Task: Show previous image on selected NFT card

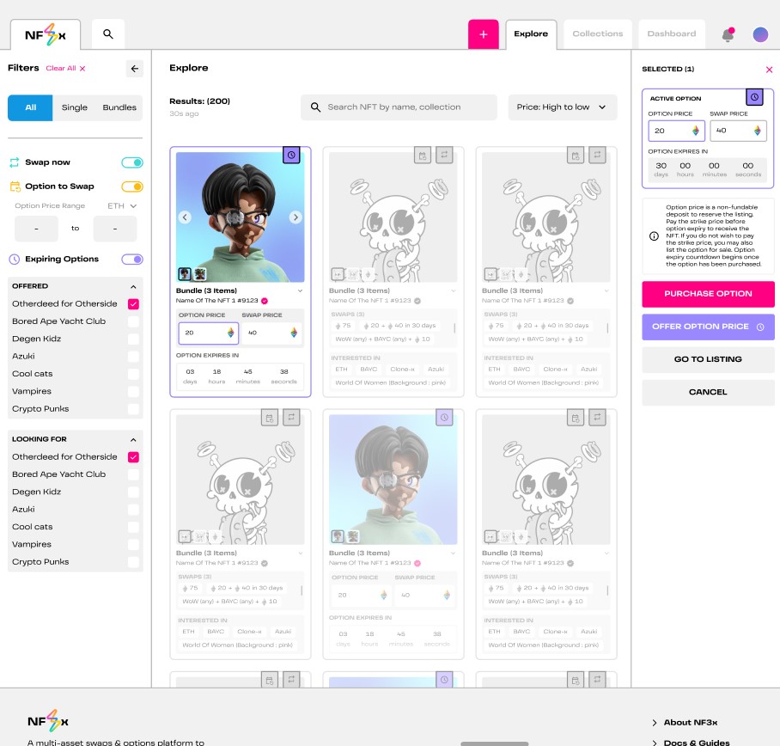Action: [185, 217]
